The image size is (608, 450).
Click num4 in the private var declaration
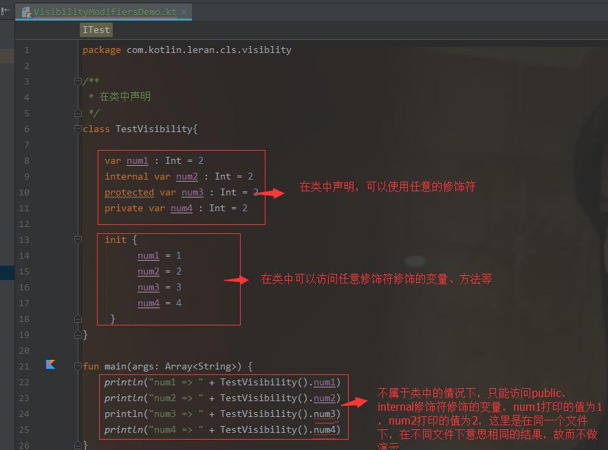tap(182, 208)
